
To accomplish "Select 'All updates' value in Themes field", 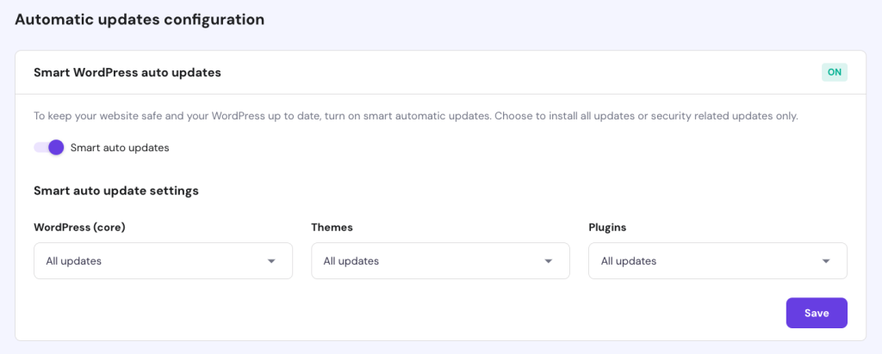I will [351, 261].
